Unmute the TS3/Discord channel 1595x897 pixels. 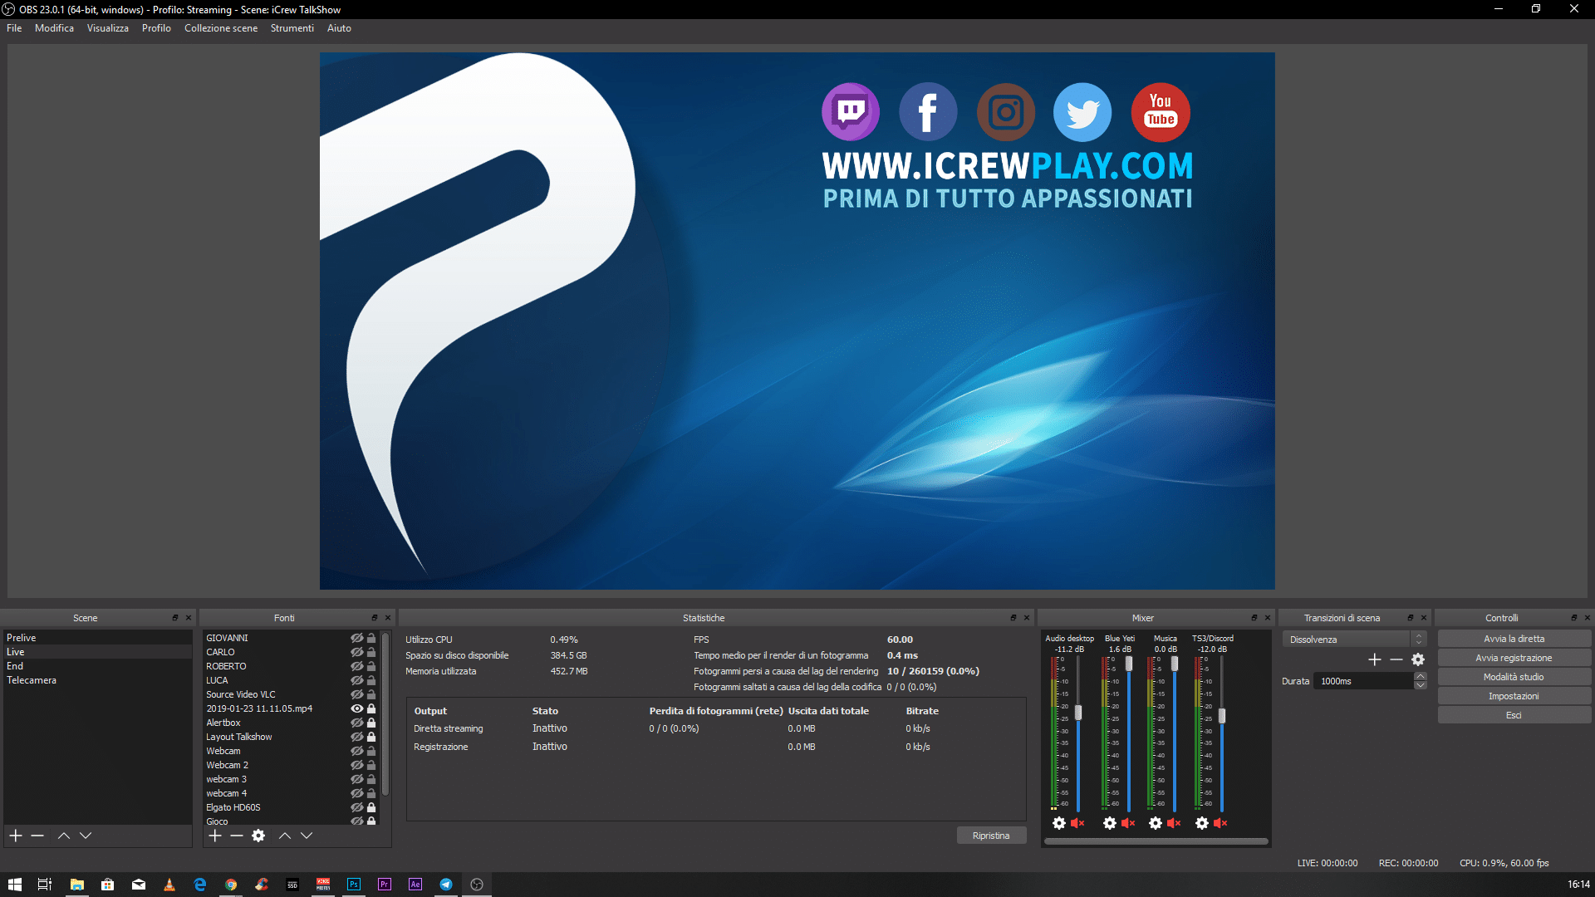(1220, 823)
